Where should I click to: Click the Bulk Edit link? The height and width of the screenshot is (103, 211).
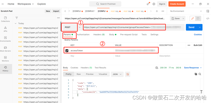click(198, 45)
